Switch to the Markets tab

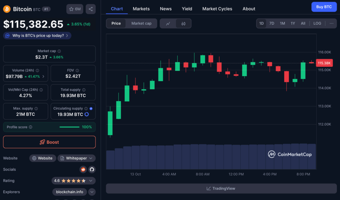[x=141, y=9]
